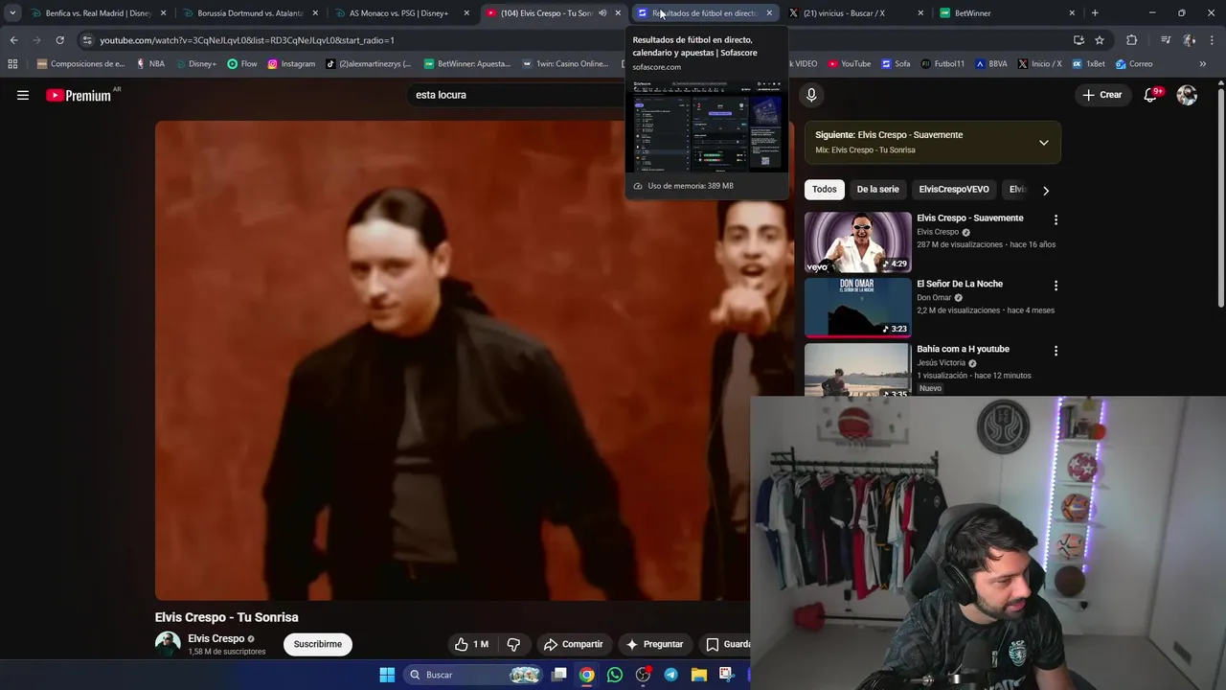Open options for El Señor De La Noche
The image size is (1226, 690).
tap(1056, 286)
